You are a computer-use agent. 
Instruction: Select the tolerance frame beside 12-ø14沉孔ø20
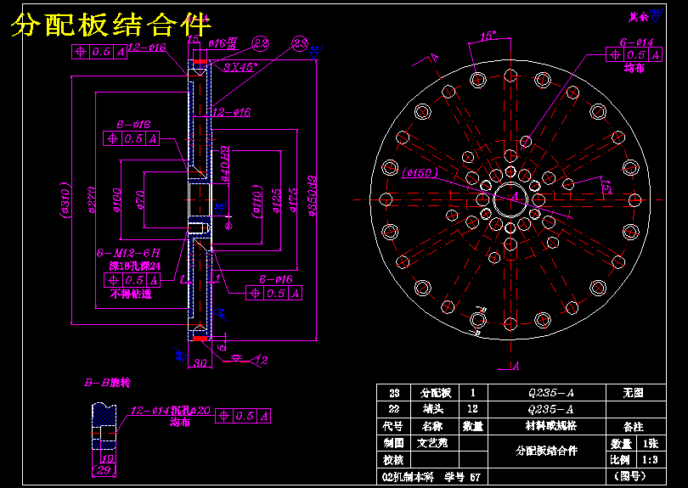(x=243, y=416)
